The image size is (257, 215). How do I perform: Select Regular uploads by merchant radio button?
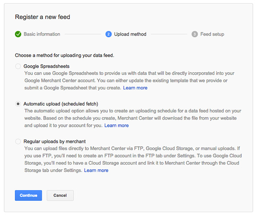(x=18, y=141)
